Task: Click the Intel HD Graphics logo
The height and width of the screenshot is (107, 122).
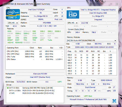Action: tap(73, 14)
